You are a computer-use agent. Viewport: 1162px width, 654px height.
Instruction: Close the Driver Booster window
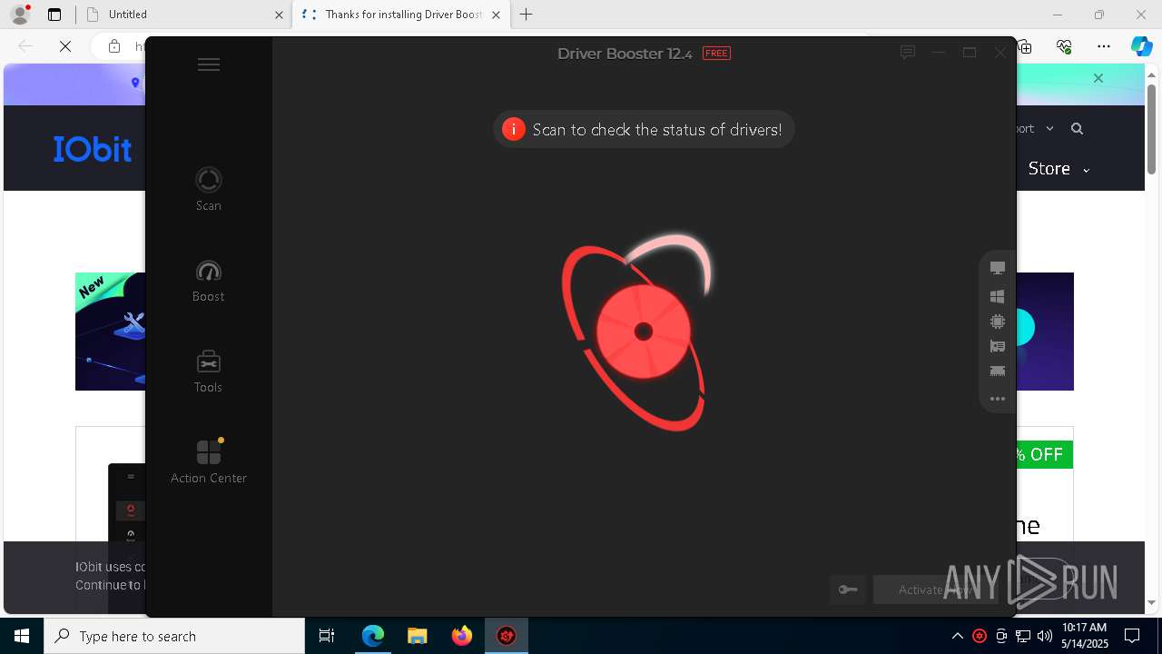click(x=1000, y=53)
